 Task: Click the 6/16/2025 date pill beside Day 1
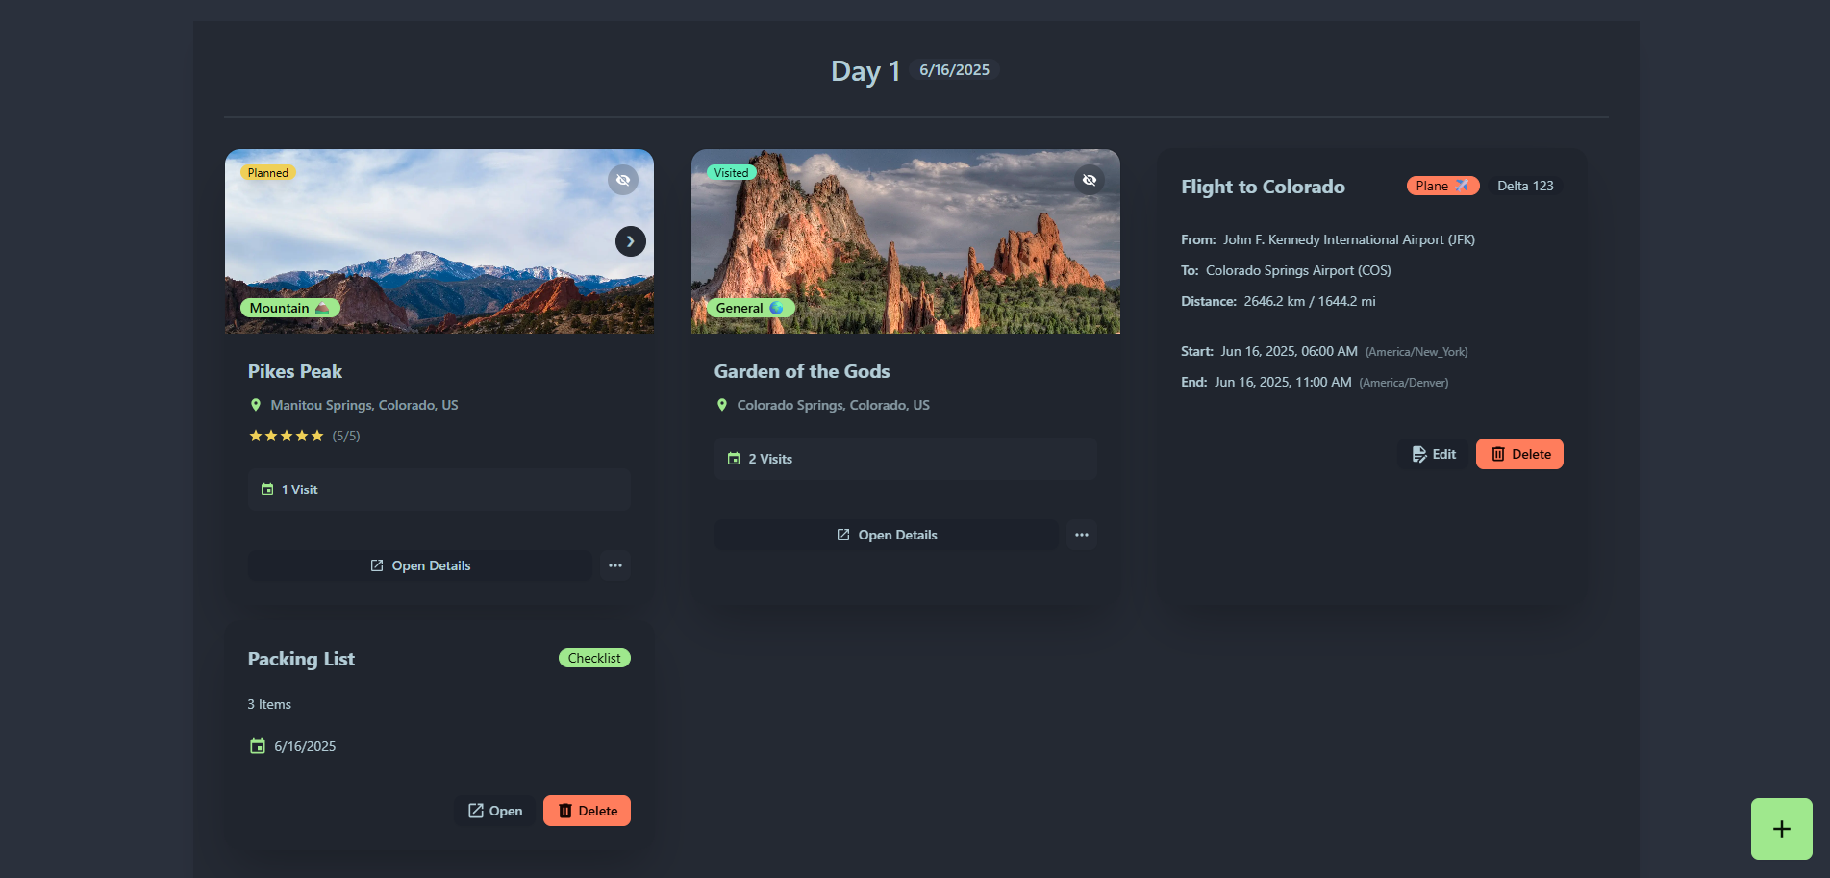click(x=954, y=69)
